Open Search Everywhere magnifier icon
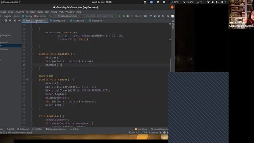The image size is (254, 143). point(168,16)
